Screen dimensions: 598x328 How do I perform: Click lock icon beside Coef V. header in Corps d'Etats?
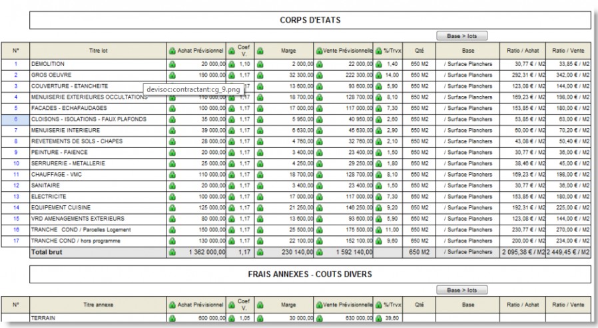(x=232, y=51)
